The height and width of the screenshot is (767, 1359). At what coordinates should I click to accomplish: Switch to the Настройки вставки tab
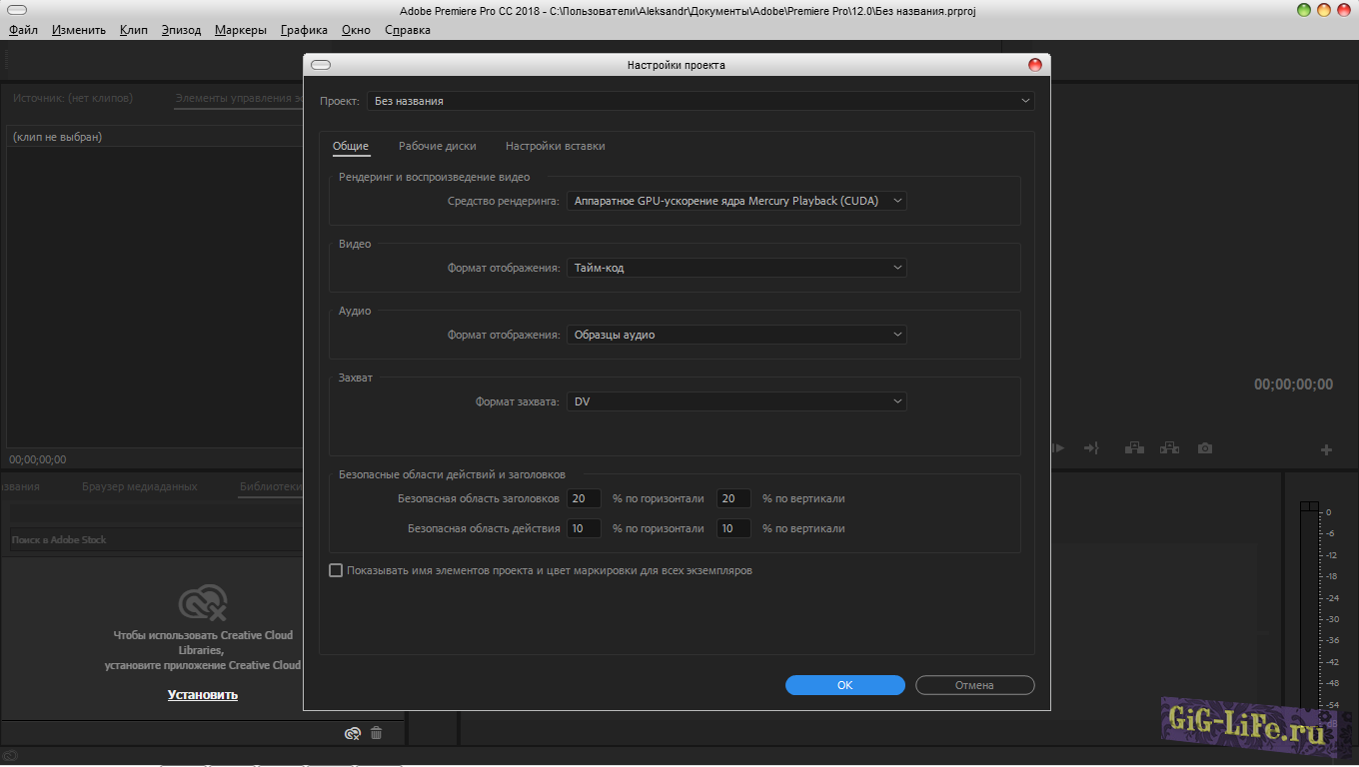555,146
